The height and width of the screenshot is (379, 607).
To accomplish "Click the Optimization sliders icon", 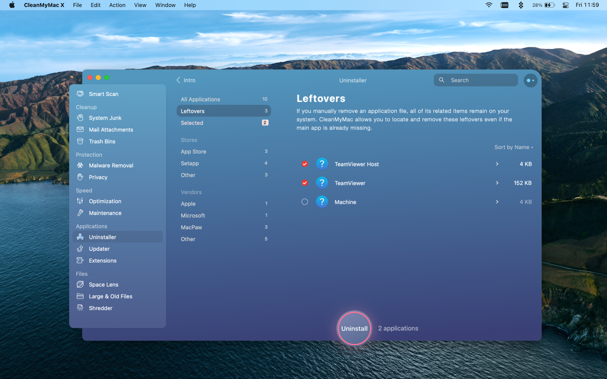I will (80, 201).
